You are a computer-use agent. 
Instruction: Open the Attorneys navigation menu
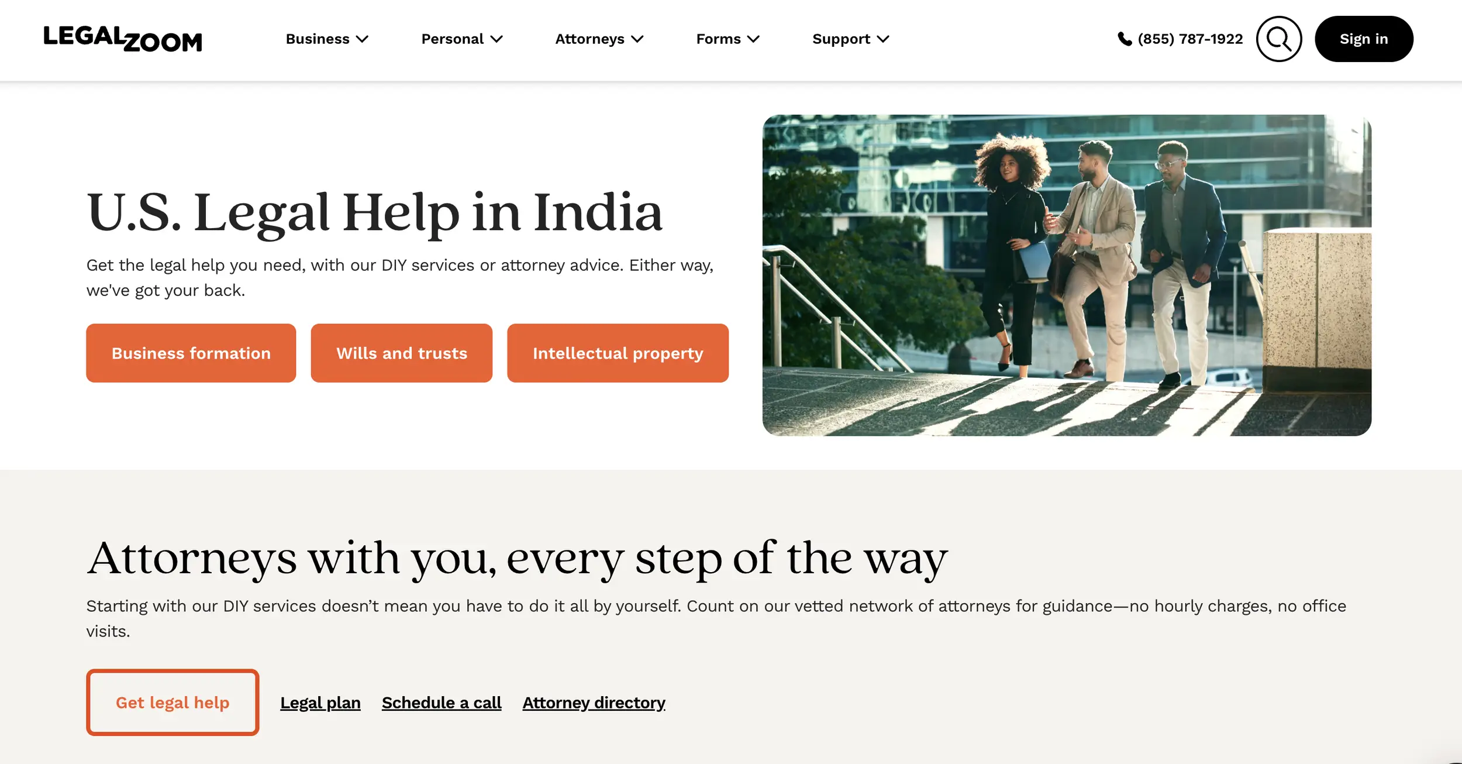[x=599, y=39]
